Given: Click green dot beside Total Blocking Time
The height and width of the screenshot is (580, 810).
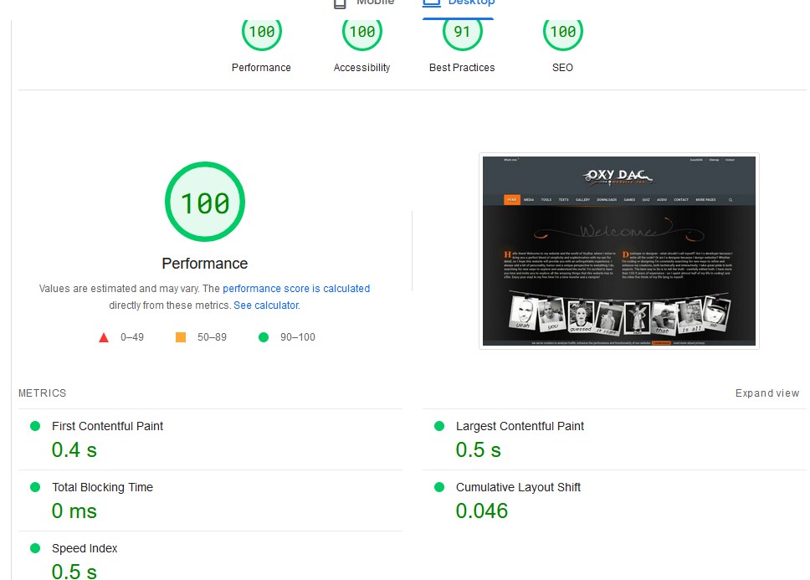Looking at the screenshot, I should pos(35,487).
